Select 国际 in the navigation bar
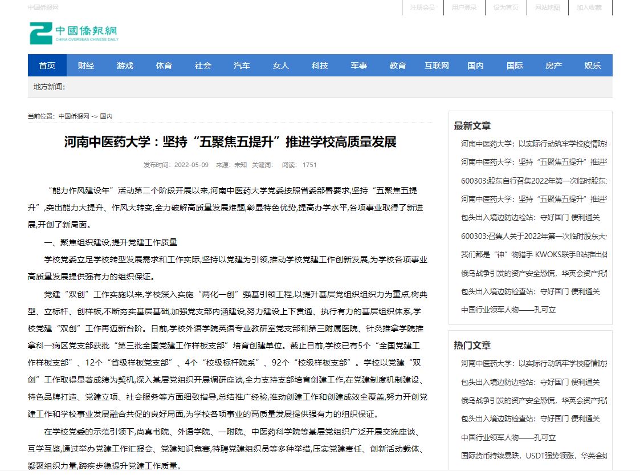Screen dimensions: 640x475 [515, 66]
